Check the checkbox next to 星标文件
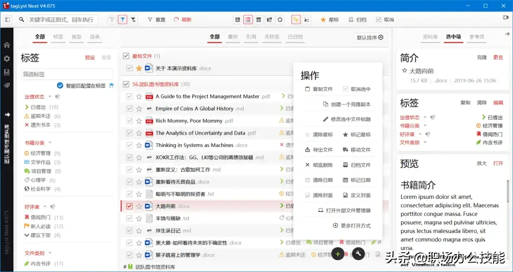The height and width of the screenshot is (272, 513). 126,55
